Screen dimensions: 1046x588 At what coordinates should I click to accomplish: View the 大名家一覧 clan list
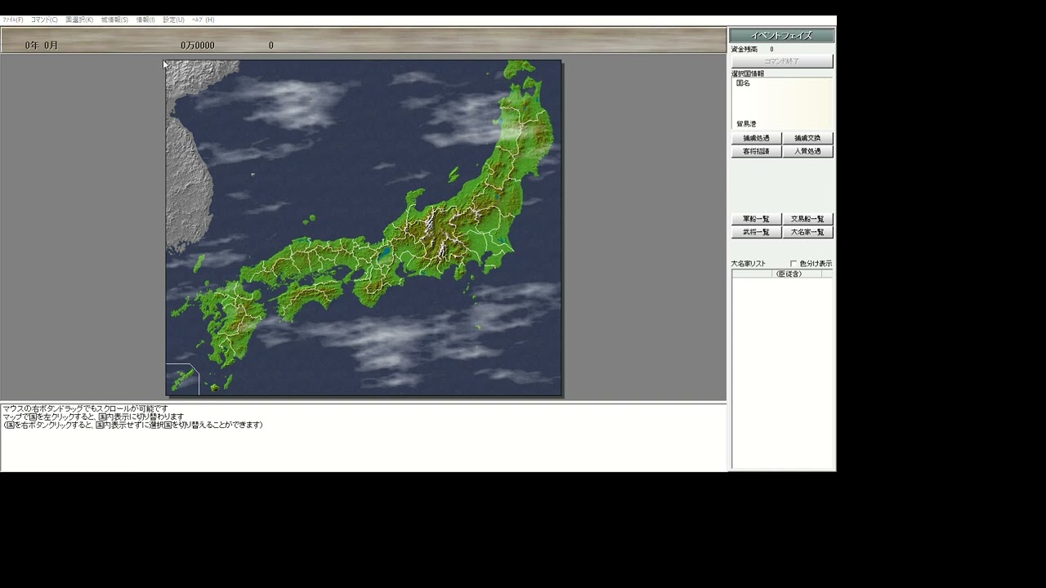[x=808, y=232]
